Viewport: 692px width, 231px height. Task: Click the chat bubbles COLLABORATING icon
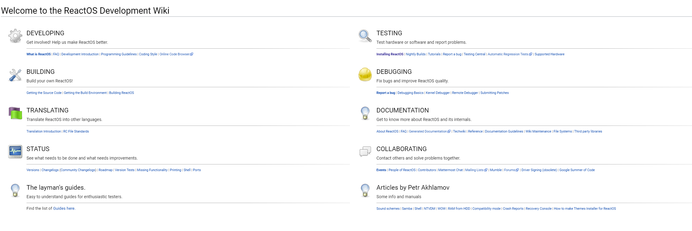coord(365,151)
